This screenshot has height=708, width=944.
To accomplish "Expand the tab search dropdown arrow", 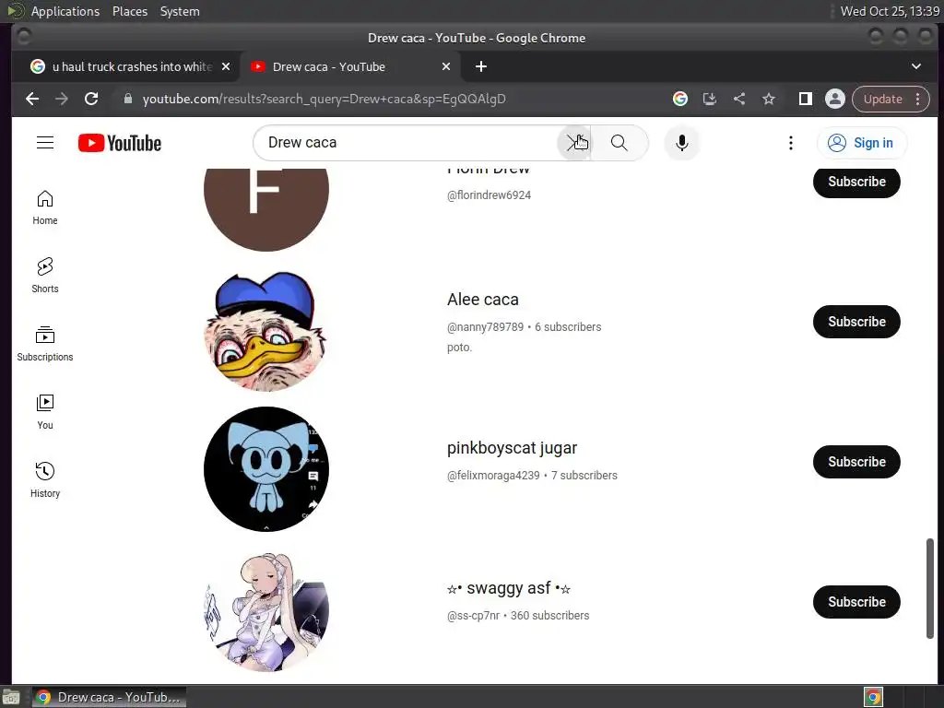I will [915, 66].
